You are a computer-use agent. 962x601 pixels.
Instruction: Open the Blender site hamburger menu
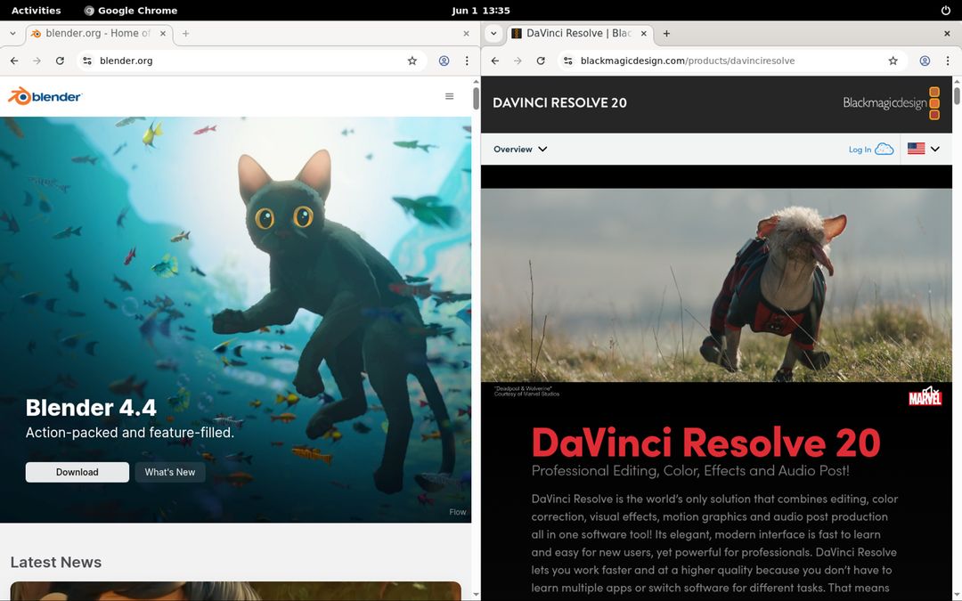click(449, 96)
